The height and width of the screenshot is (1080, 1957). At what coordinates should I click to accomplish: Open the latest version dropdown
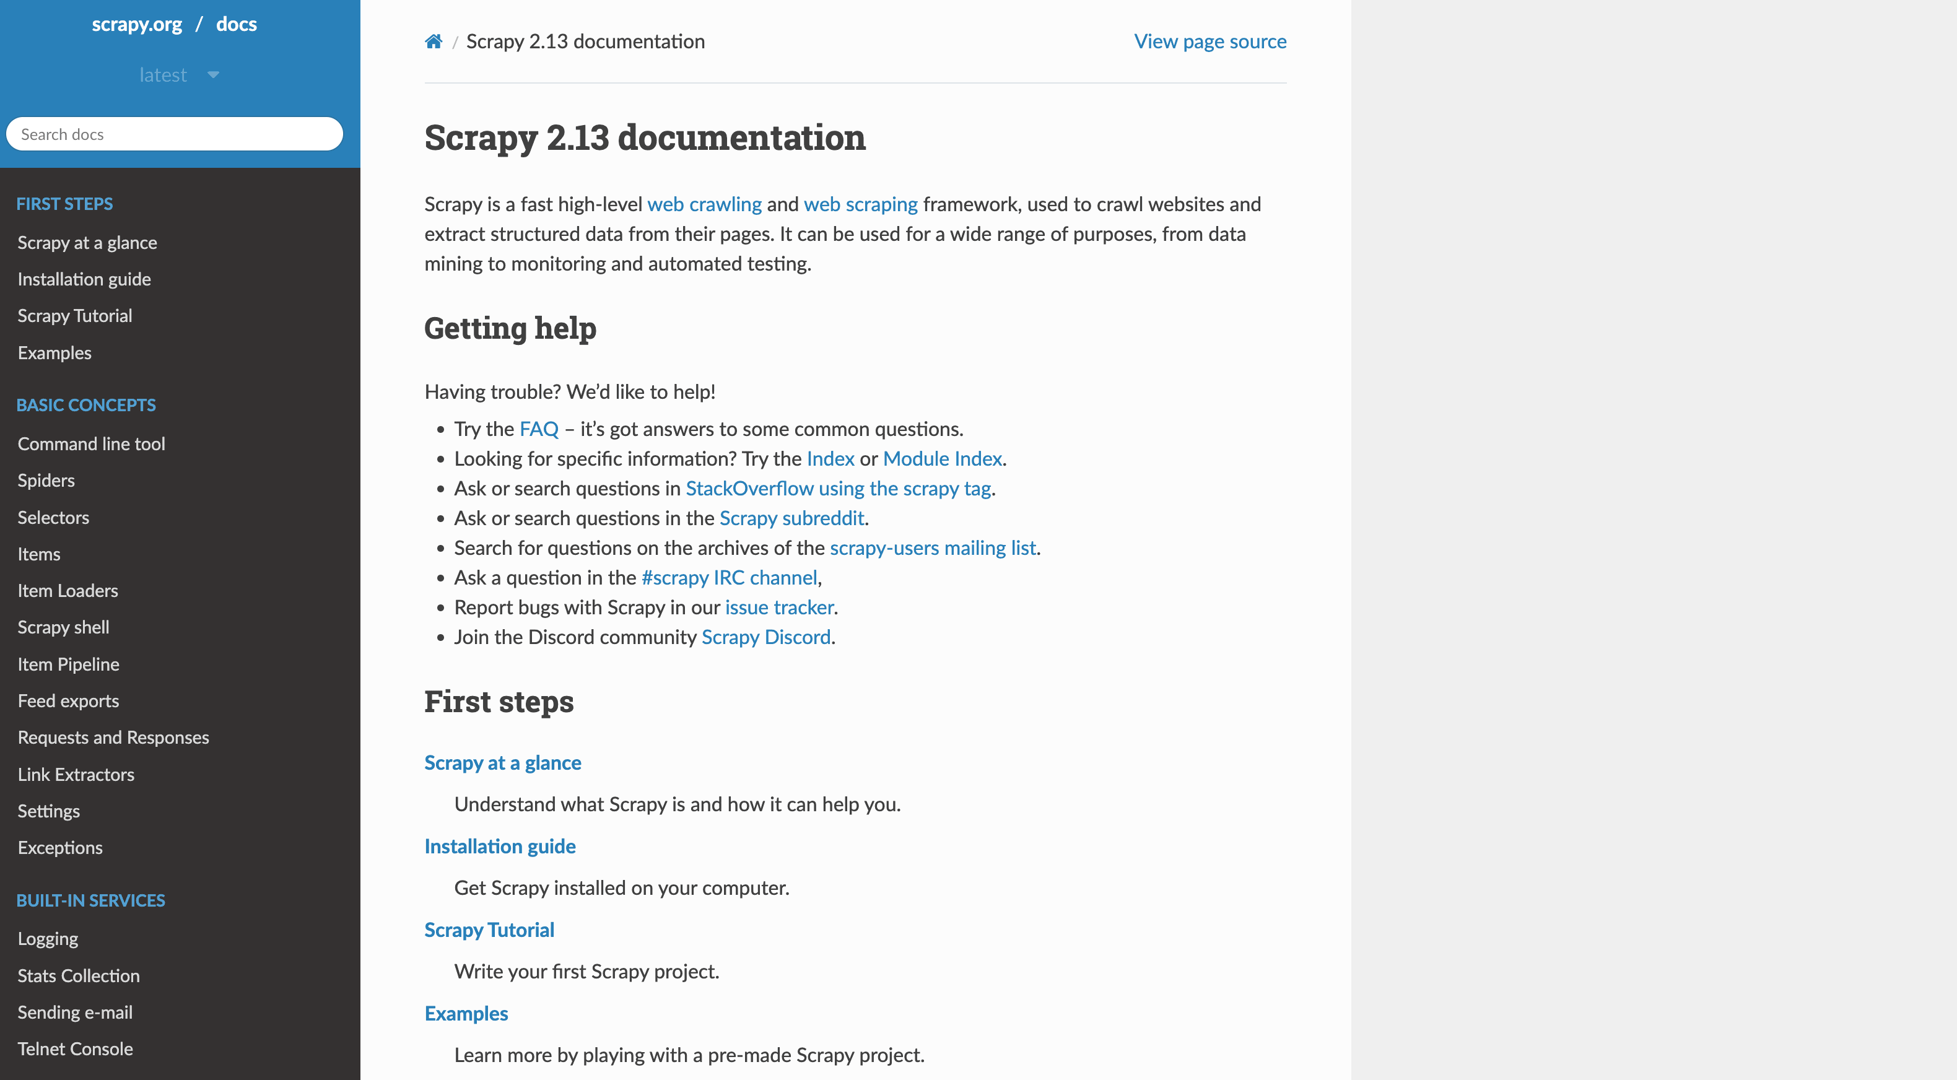tap(180, 75)
